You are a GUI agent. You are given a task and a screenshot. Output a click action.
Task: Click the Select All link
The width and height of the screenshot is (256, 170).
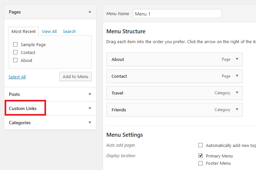coord(17,77)
